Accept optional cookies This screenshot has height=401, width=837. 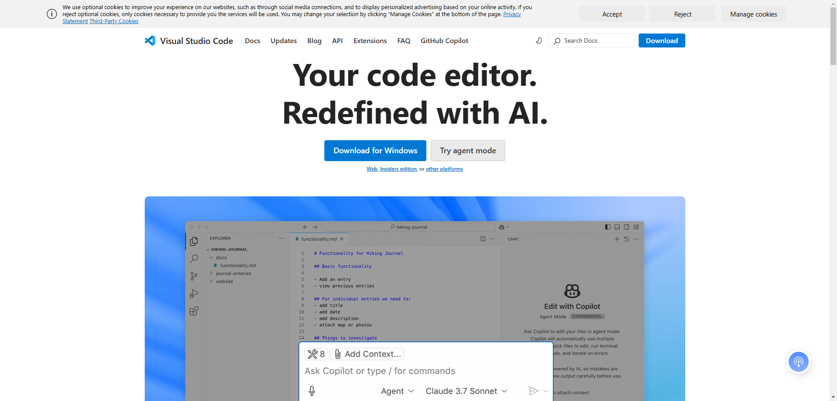pyautogui.click(x=612, y=14)
